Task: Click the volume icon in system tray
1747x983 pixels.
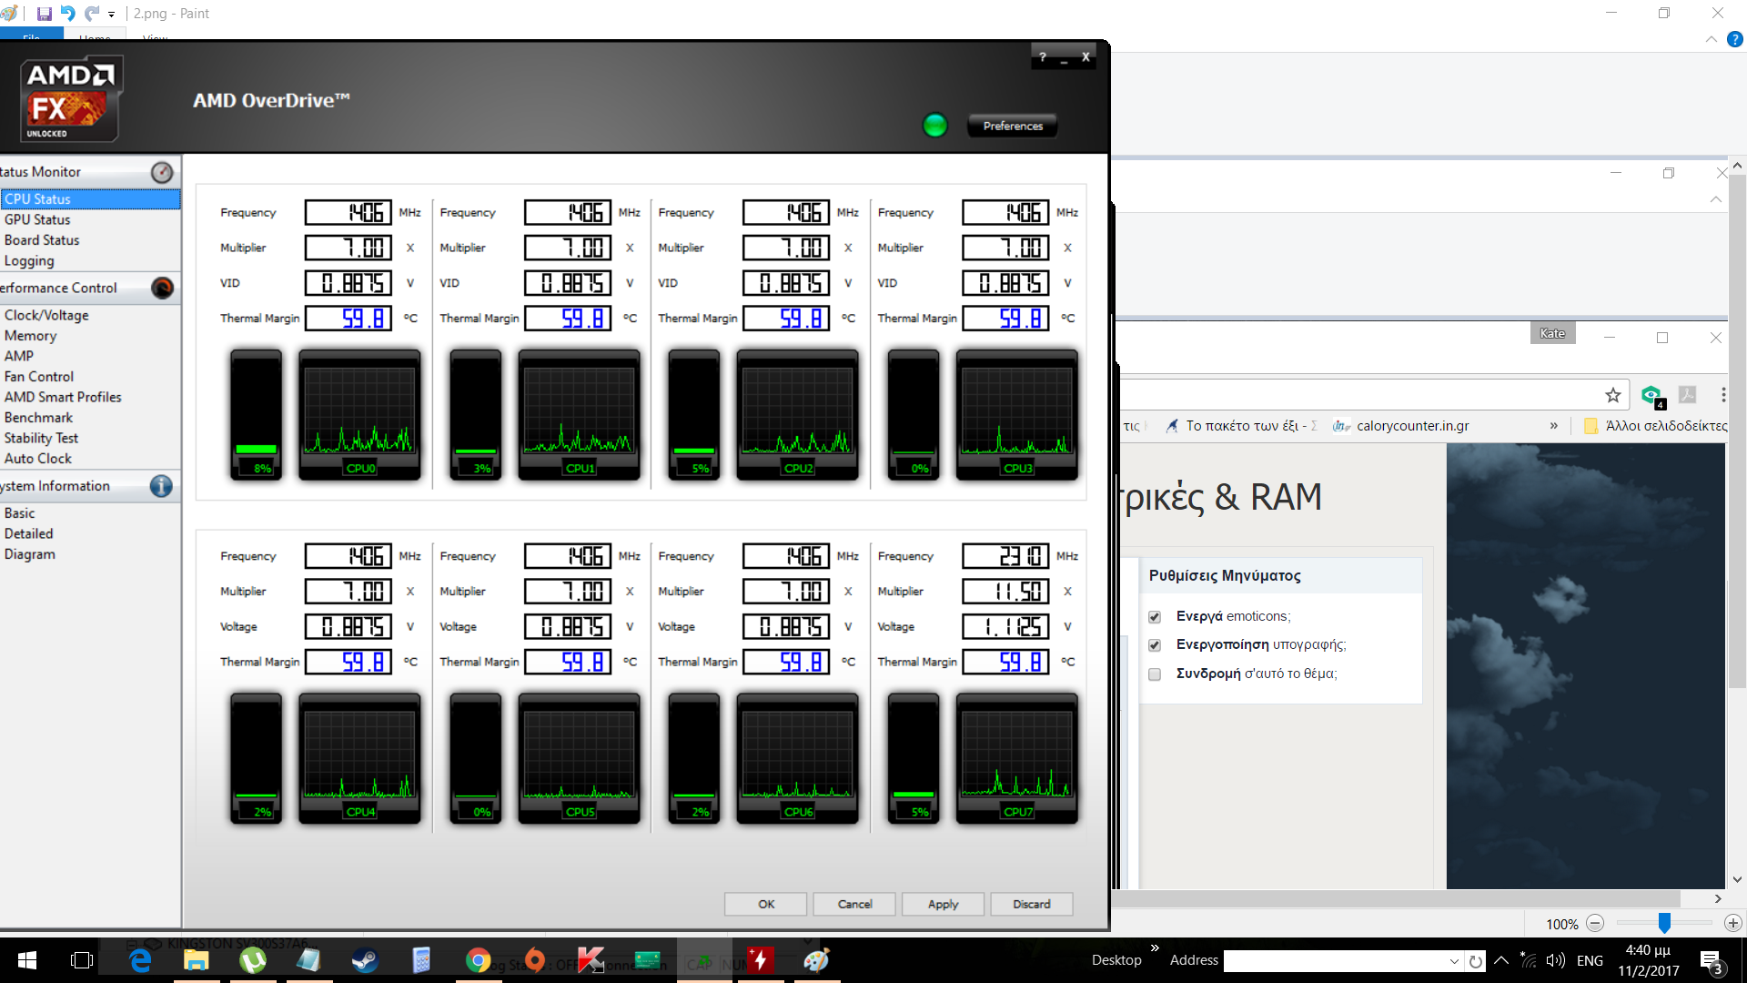Action: [x=1555, y=960]
